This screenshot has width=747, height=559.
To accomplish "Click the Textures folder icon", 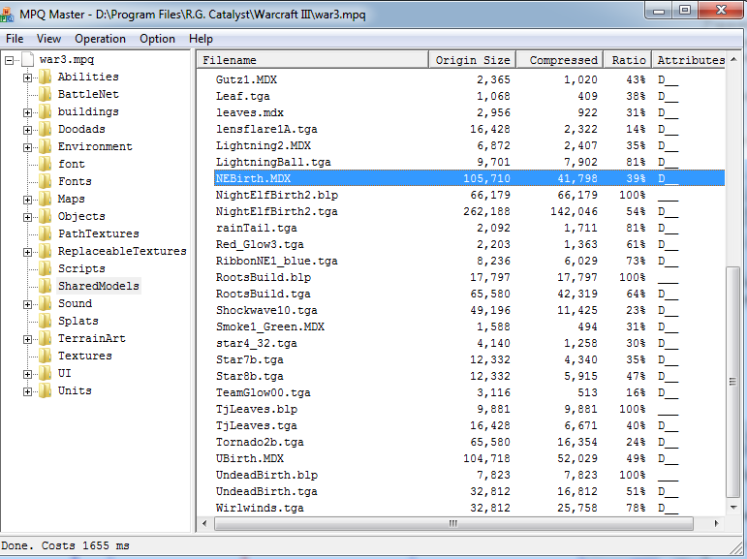I will [45, 356].
